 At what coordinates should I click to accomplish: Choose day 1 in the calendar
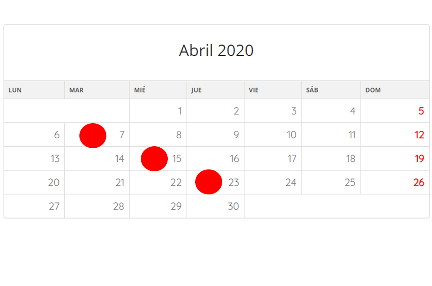point(180,111)
